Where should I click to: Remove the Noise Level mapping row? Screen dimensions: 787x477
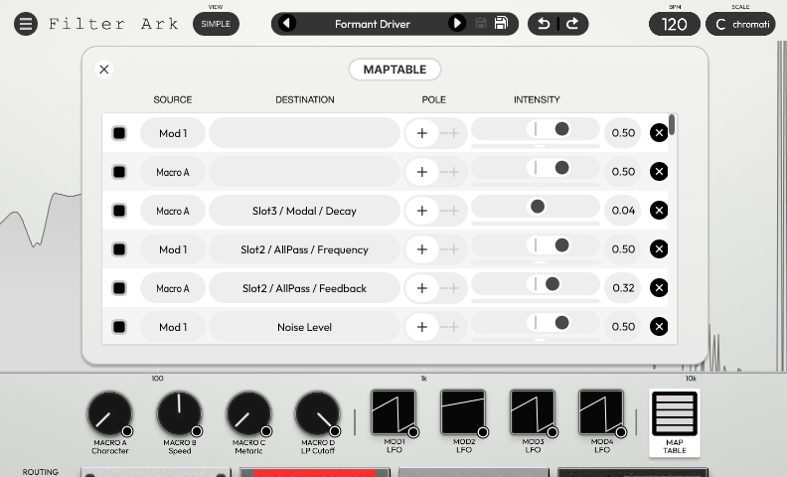point(658,327)
